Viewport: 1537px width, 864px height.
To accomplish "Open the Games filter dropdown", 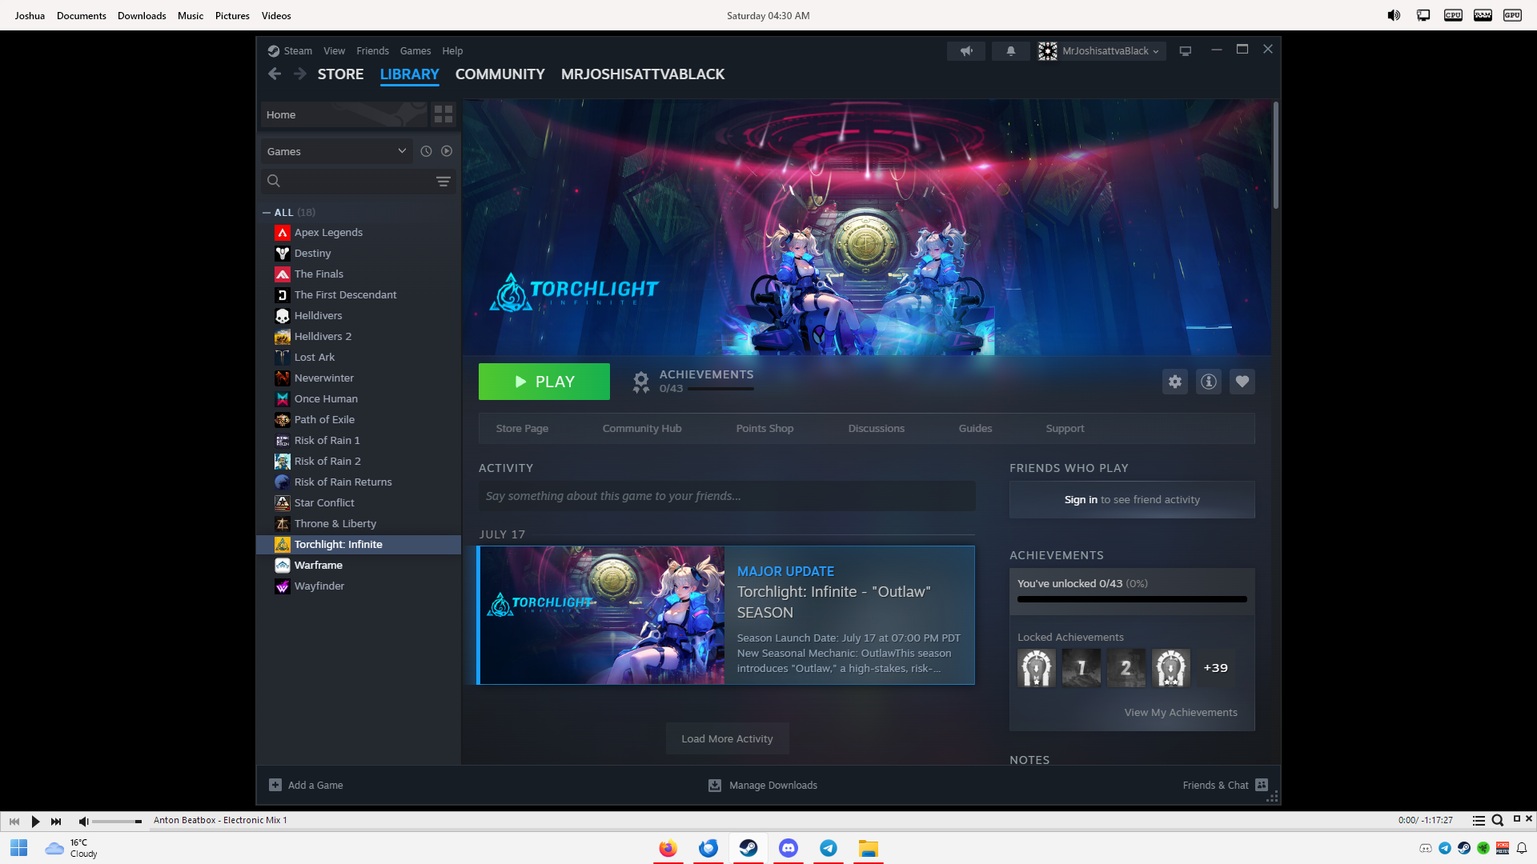I will pos(336,151).
